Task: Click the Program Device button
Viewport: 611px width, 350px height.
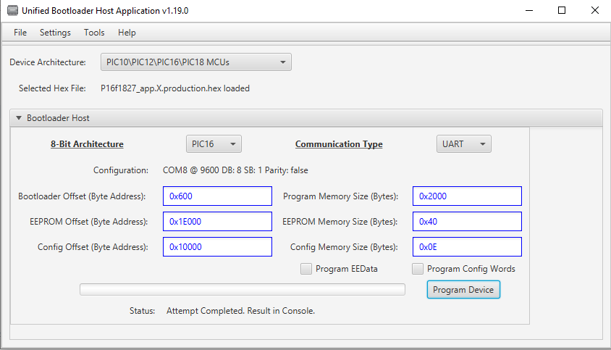Action: [x=463, y=290]
